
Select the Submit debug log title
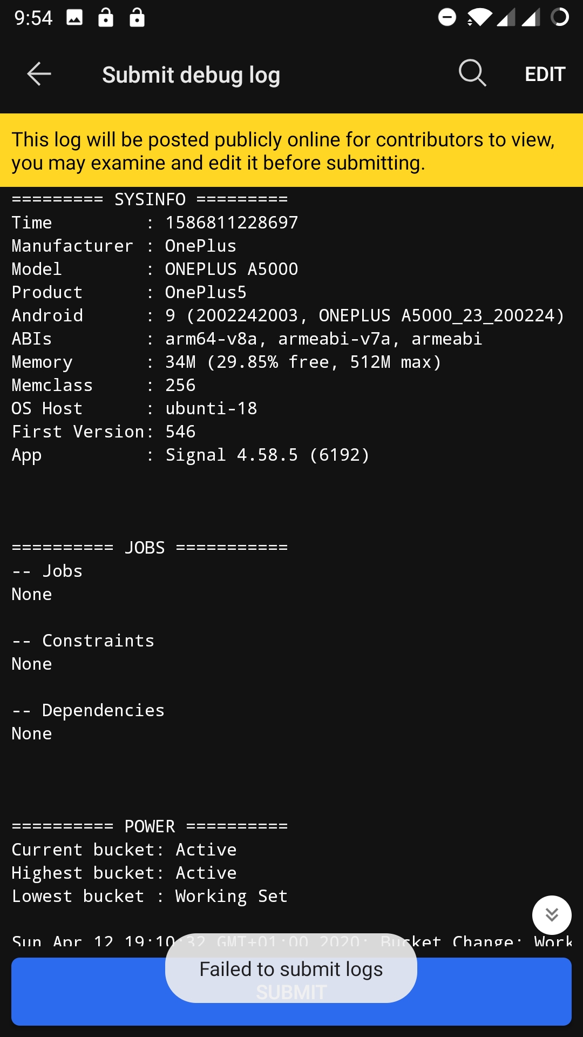pos(191,74)
